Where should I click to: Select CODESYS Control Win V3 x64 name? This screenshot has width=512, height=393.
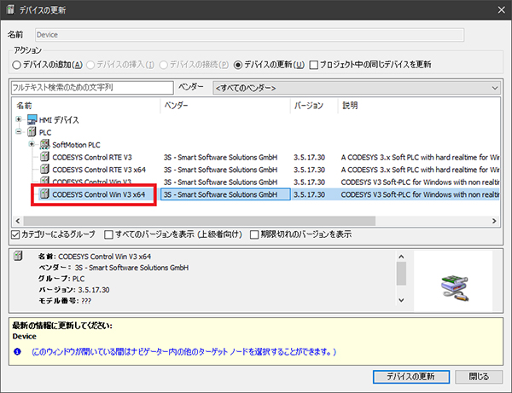tap(99, 194)
